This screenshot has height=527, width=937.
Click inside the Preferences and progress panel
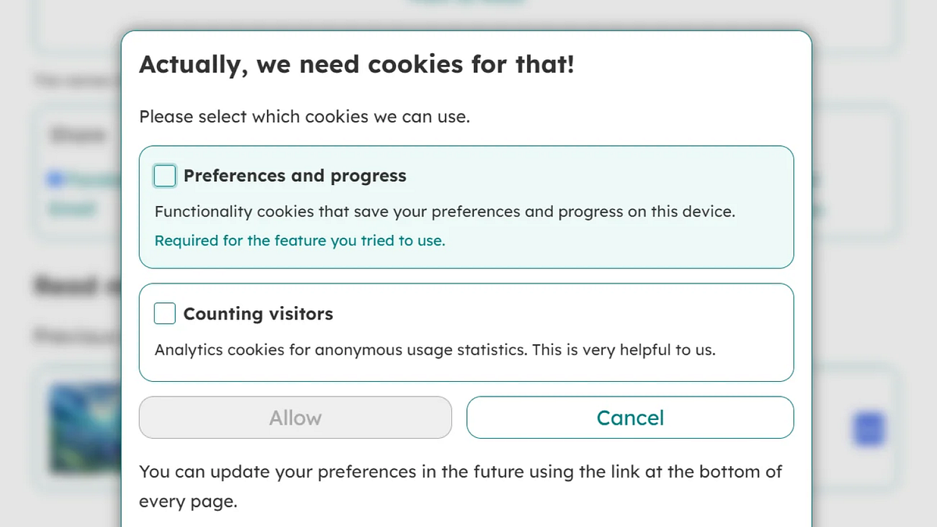click(x=466, y=207)
